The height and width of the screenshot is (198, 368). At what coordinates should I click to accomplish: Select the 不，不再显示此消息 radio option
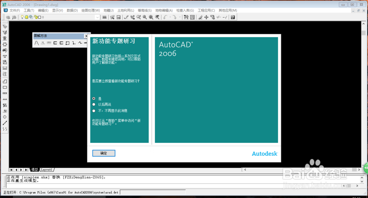(x=94, y=111)
